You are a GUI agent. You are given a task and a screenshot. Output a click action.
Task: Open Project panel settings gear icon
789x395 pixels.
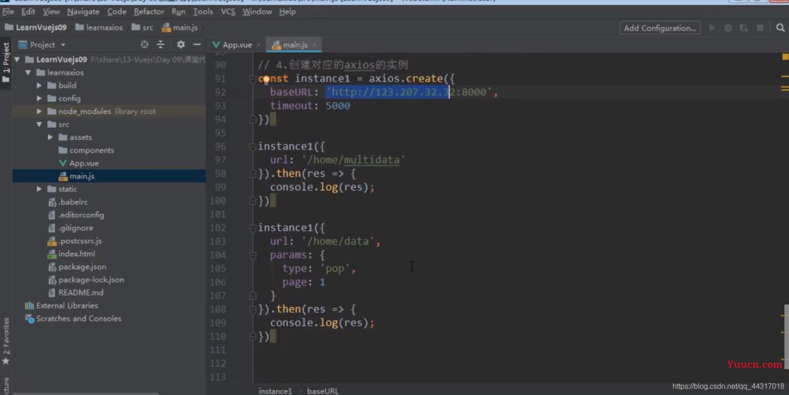[x=180, y=44]
